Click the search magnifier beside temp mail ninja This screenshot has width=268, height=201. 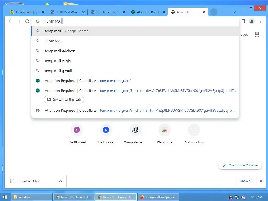click(38, 61)
